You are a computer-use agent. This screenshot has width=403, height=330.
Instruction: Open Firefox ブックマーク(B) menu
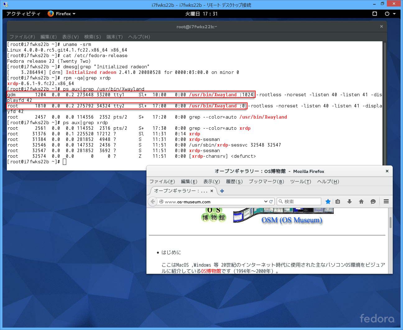click(266, 181)
